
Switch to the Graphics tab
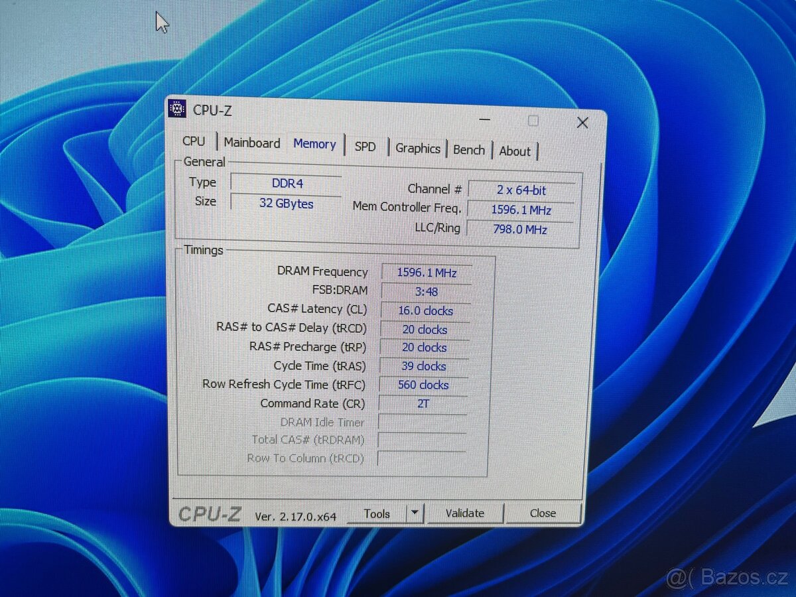418,149
